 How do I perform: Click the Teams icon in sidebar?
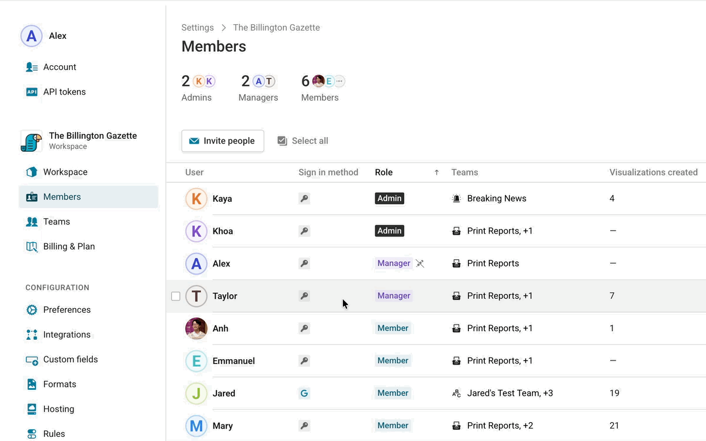coord(32,222)
